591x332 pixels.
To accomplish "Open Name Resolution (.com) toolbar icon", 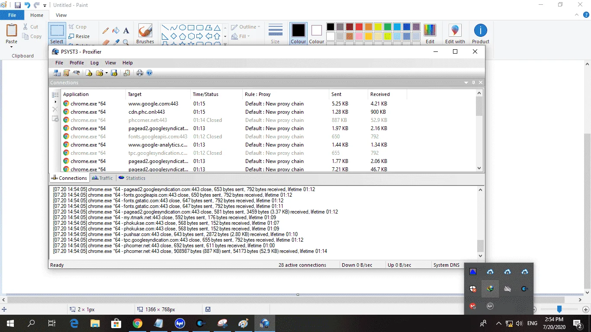I will (x=76, y=73).
